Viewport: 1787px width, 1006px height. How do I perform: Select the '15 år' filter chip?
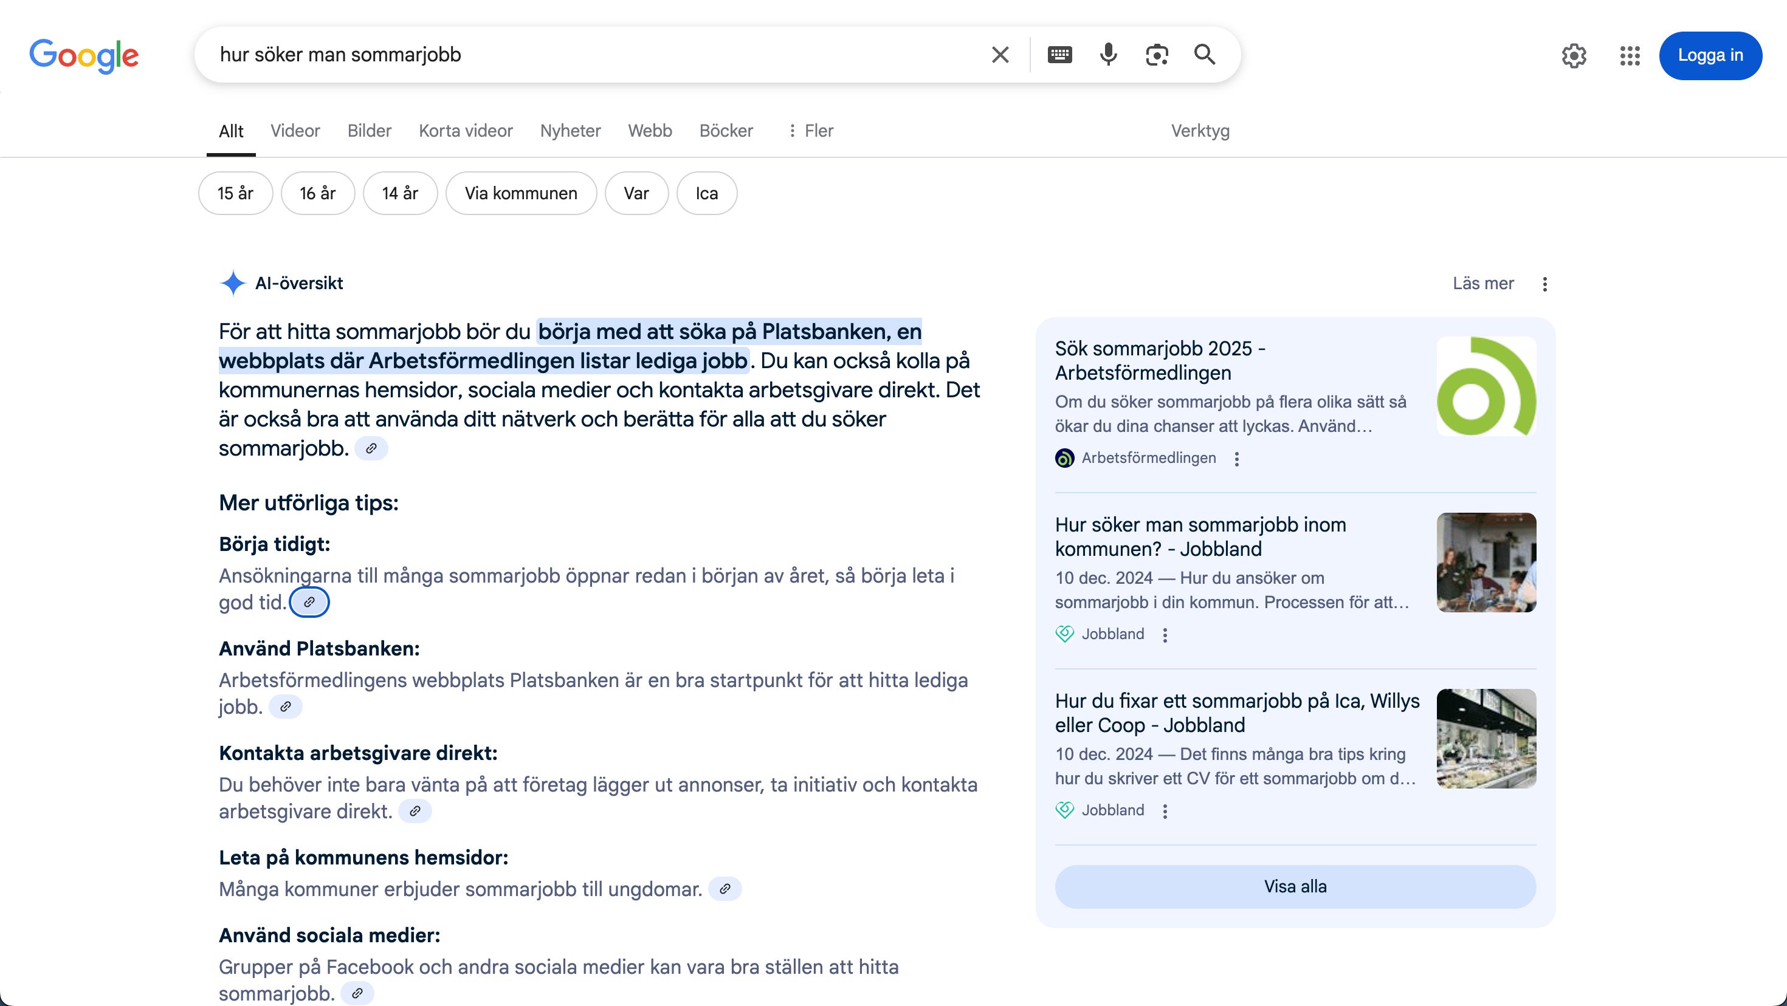[235, 193]
